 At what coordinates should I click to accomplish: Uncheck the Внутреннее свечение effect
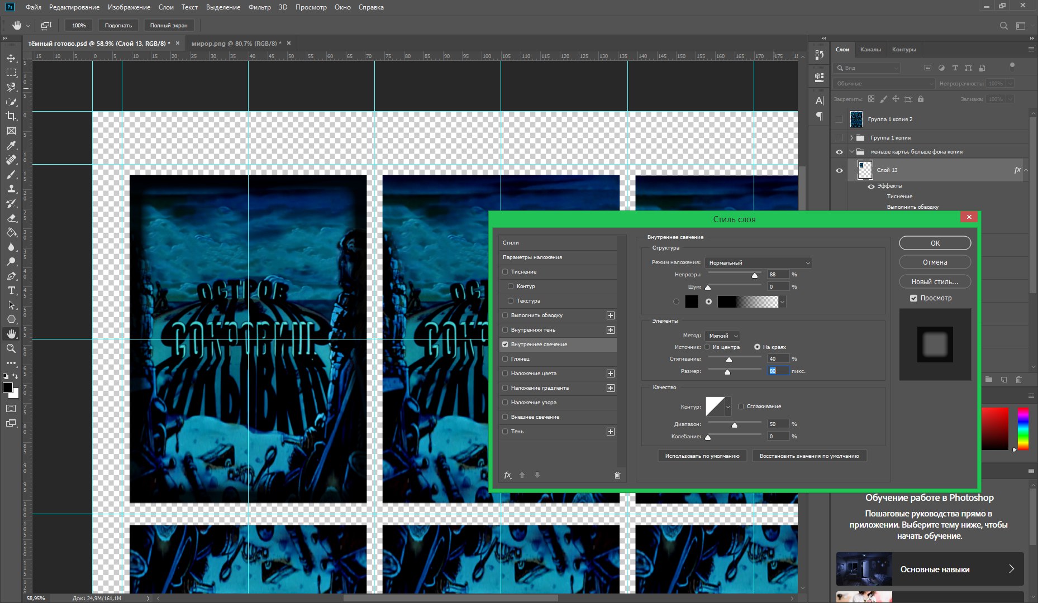505,344
